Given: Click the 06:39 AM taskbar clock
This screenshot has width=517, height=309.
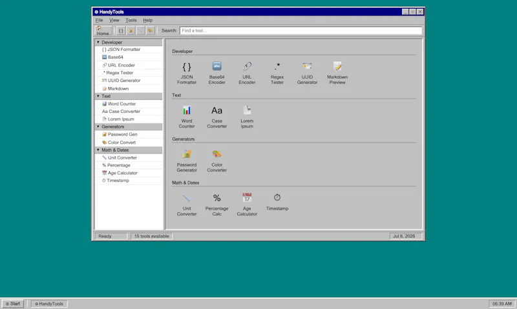Looking at the screenshot, I should tap(502, 304).
